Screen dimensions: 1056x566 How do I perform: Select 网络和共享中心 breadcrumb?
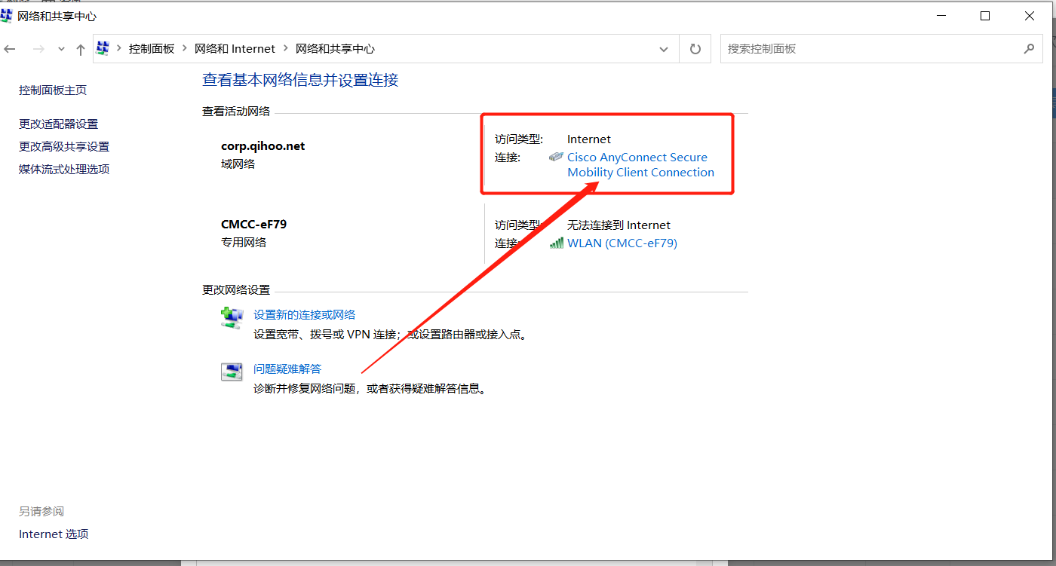[x=335, y=48]
